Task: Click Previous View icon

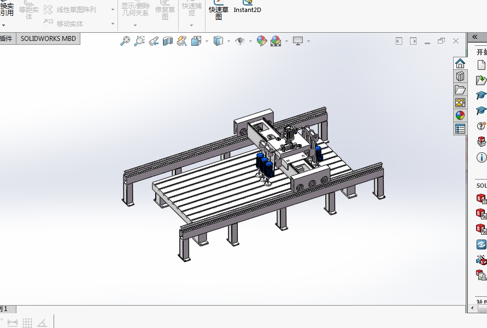Action: tap(154, 41)
